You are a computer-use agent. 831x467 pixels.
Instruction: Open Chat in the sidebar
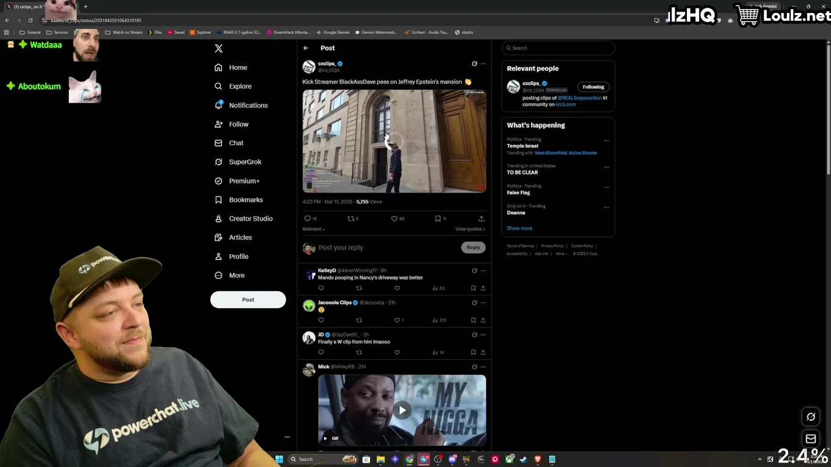coord(229,143)
